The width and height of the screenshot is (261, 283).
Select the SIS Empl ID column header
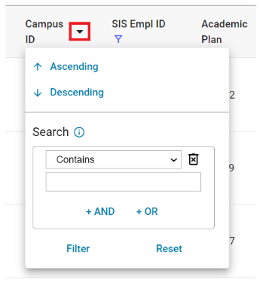(139, 24)
